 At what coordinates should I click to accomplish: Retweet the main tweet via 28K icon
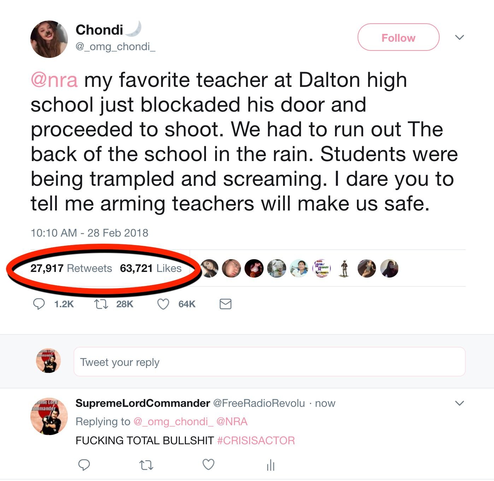pyautogui.click(x=101, y=304)
